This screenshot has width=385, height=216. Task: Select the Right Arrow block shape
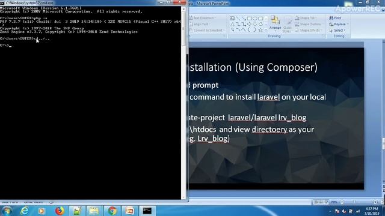tap(249, 24)
